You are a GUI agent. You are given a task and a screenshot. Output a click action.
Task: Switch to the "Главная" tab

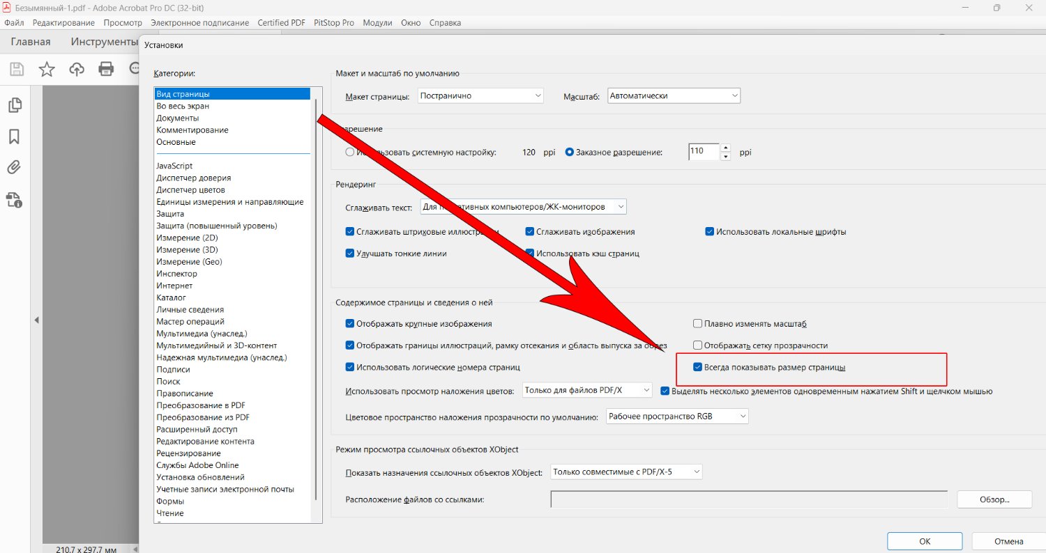click(31, 42)
